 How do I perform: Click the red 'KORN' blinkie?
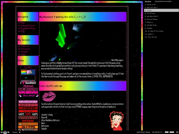pos(28,108)
